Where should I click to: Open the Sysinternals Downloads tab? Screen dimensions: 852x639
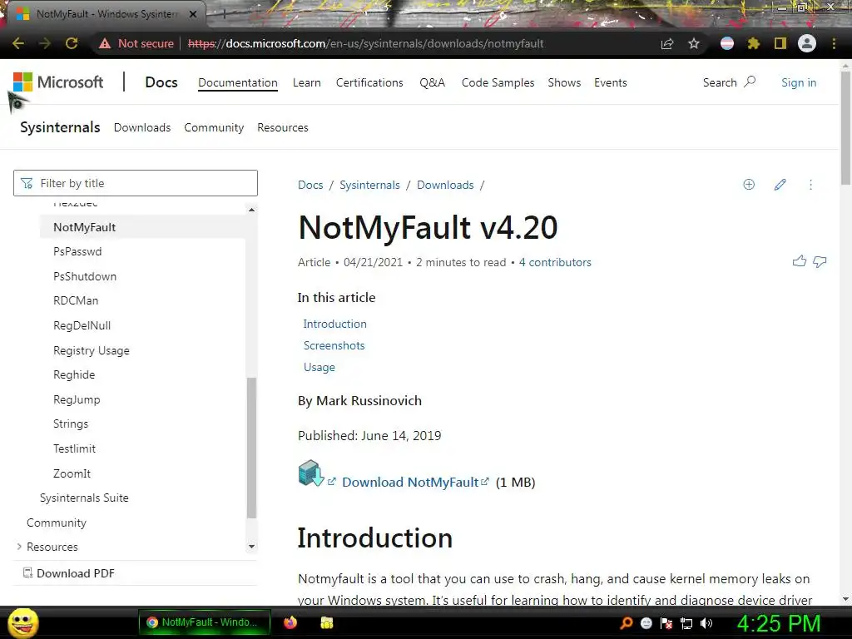click(x=141, y=127)
